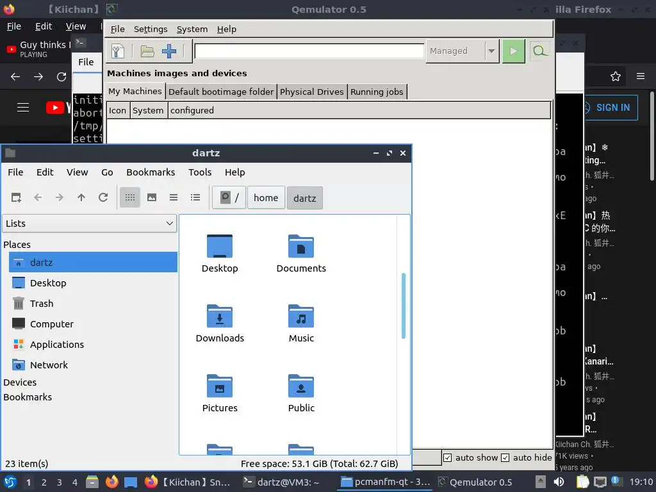Open the Downloads folder
The height and width of the screenshot is (492, 656).
pyautogui.click(x=220, y=324)
